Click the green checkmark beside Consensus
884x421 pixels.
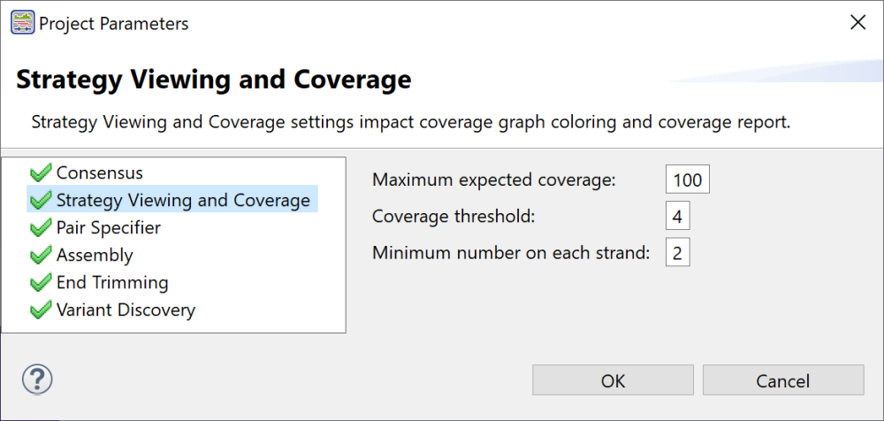click(x=41, y=173)
